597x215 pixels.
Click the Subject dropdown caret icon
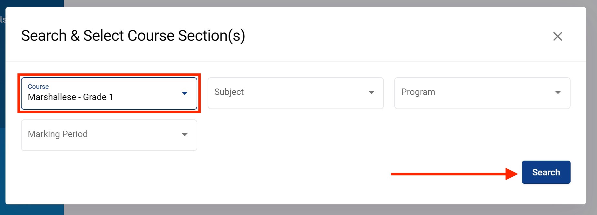(371, 92)
